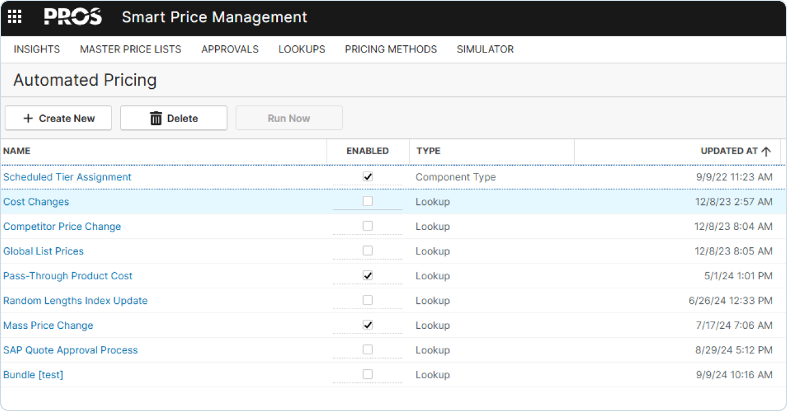The height and width of the screenshot is (411, 787).
Task: Sort by the Name column header
Action: 17,151
